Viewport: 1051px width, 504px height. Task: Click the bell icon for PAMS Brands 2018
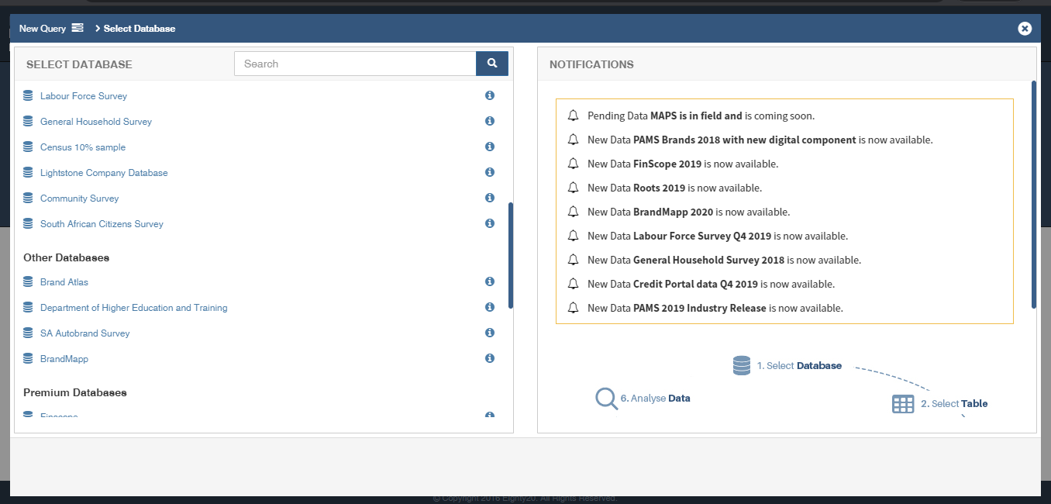tap(574, 140)
